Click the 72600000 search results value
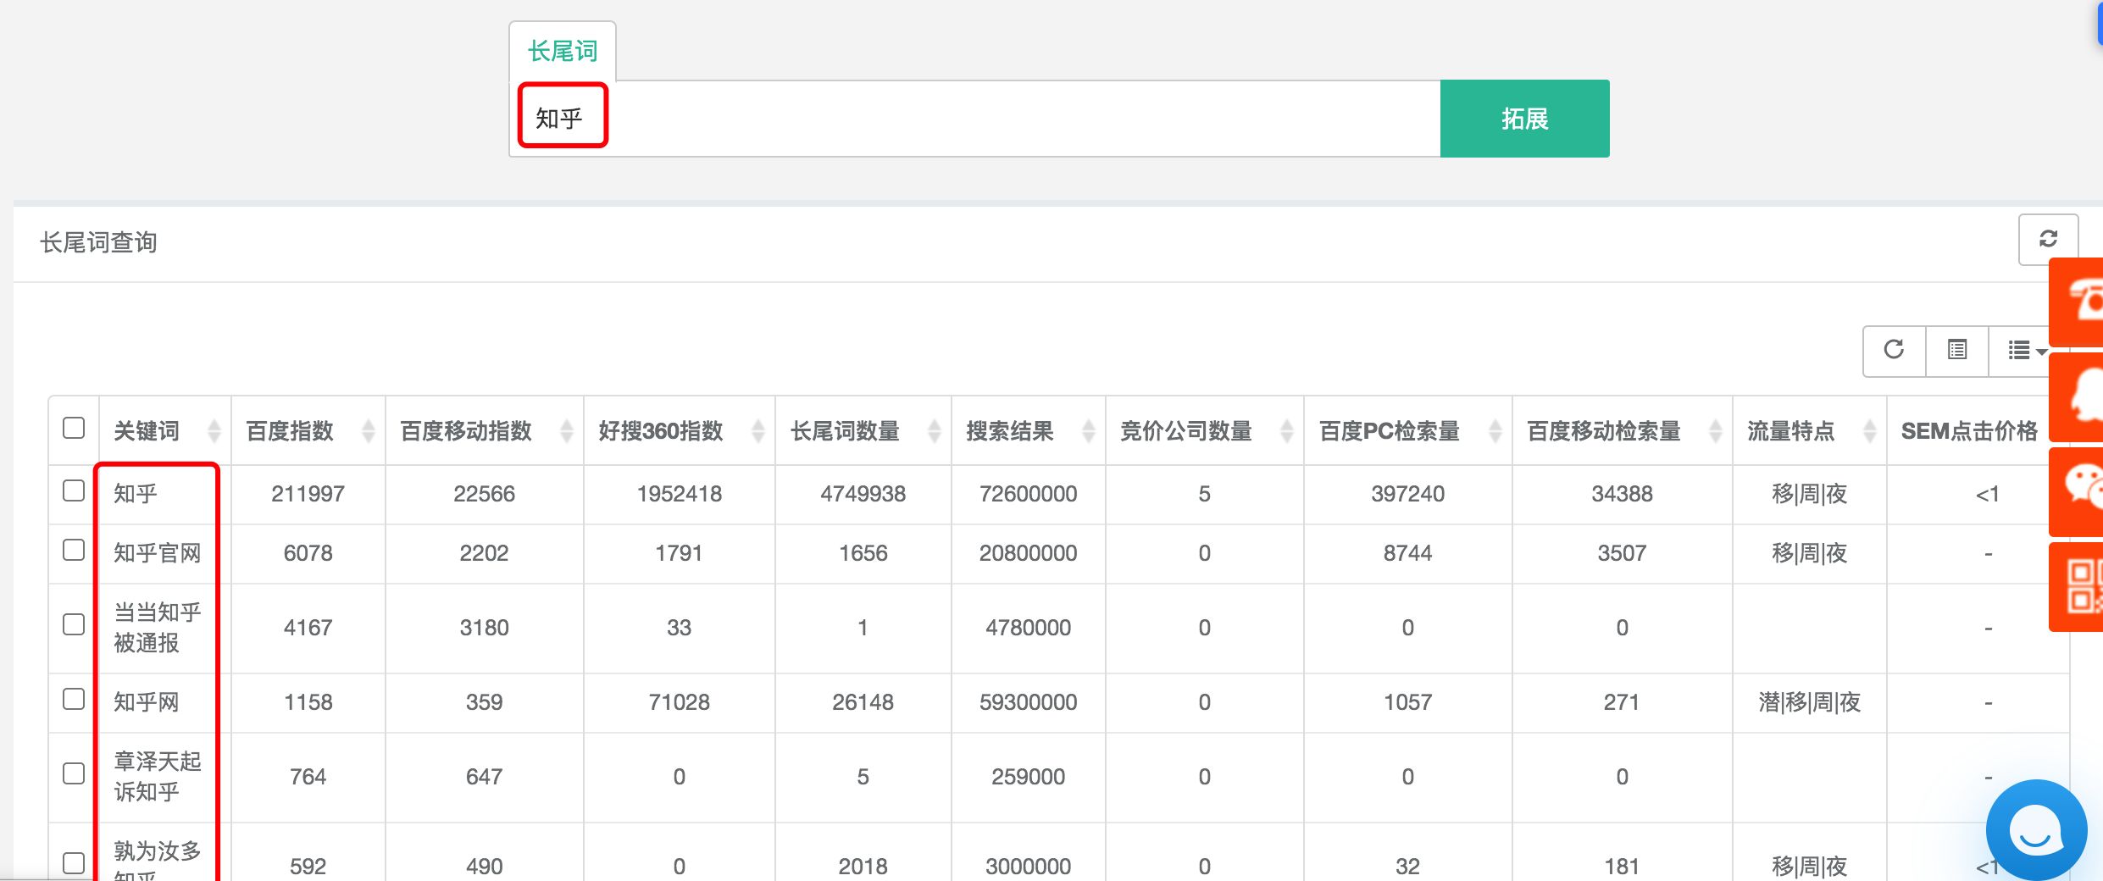The image size is (2103, 881). coord(1028,494)
